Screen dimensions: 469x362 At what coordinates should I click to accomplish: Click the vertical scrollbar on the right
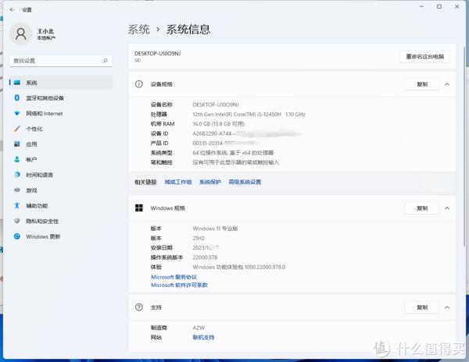point(465,146)
